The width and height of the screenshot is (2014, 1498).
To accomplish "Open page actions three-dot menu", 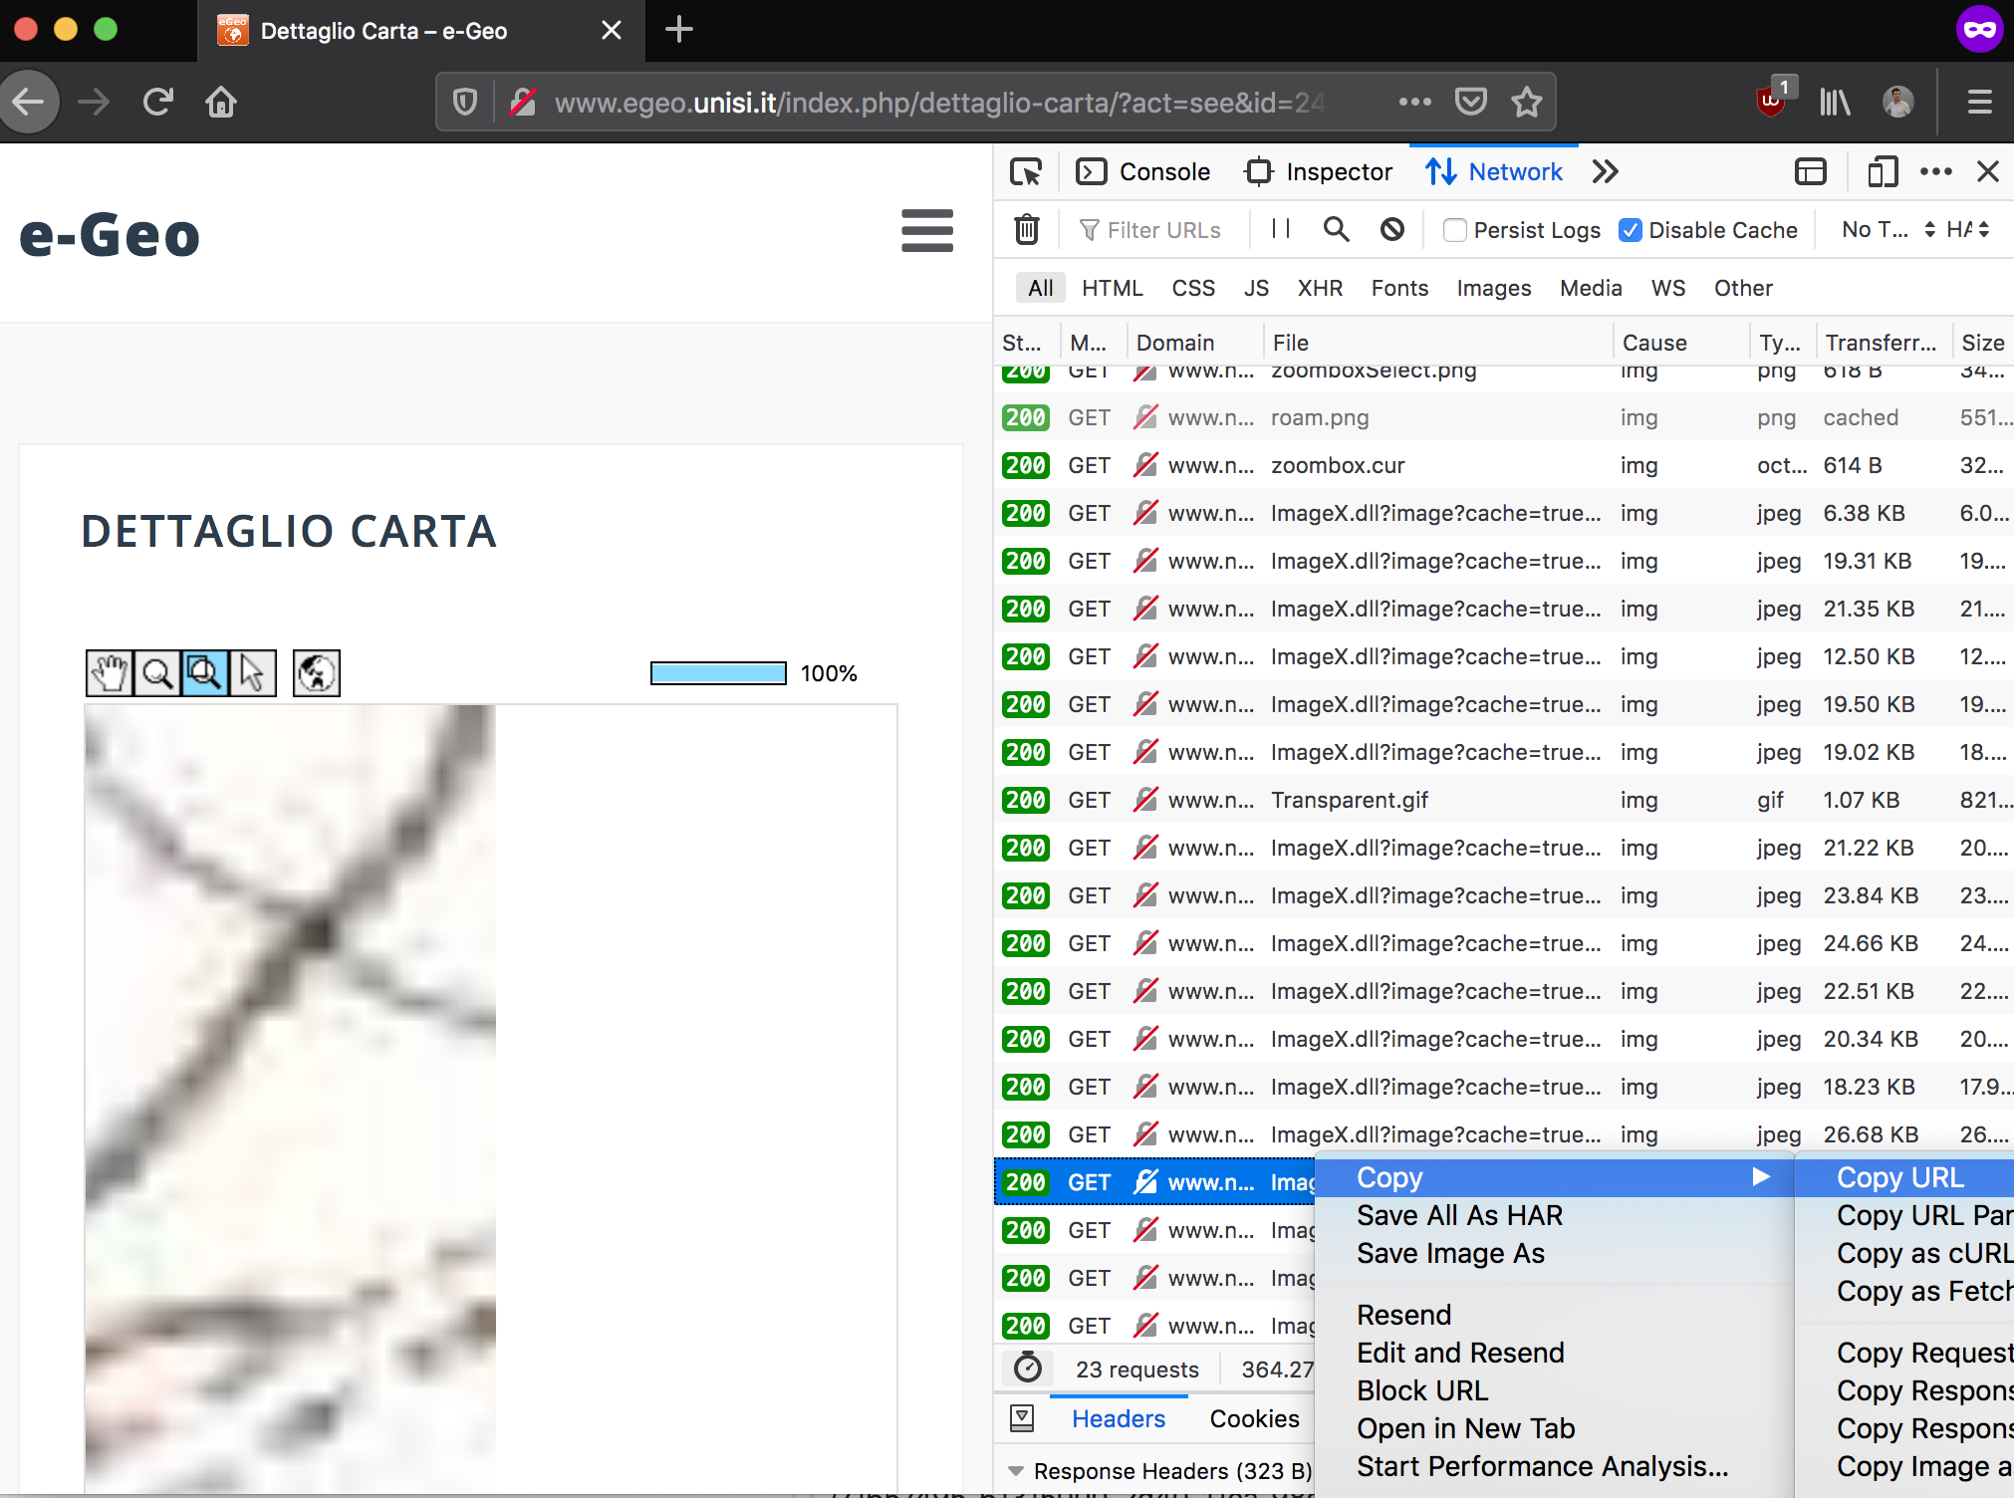I will (1414, 102).
